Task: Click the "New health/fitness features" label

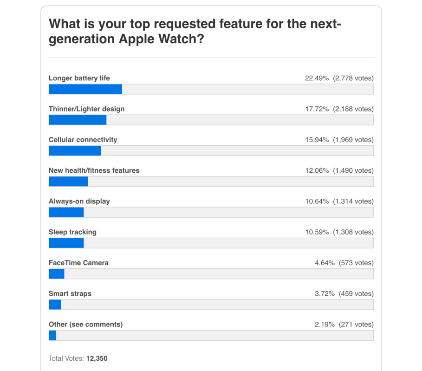Action: pos(94,170)
